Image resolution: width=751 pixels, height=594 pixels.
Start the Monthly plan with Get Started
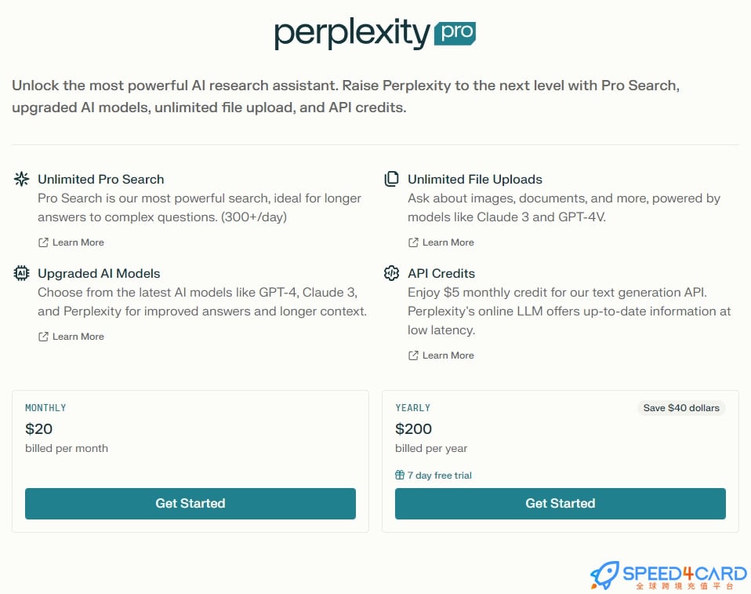coord(190,504)
